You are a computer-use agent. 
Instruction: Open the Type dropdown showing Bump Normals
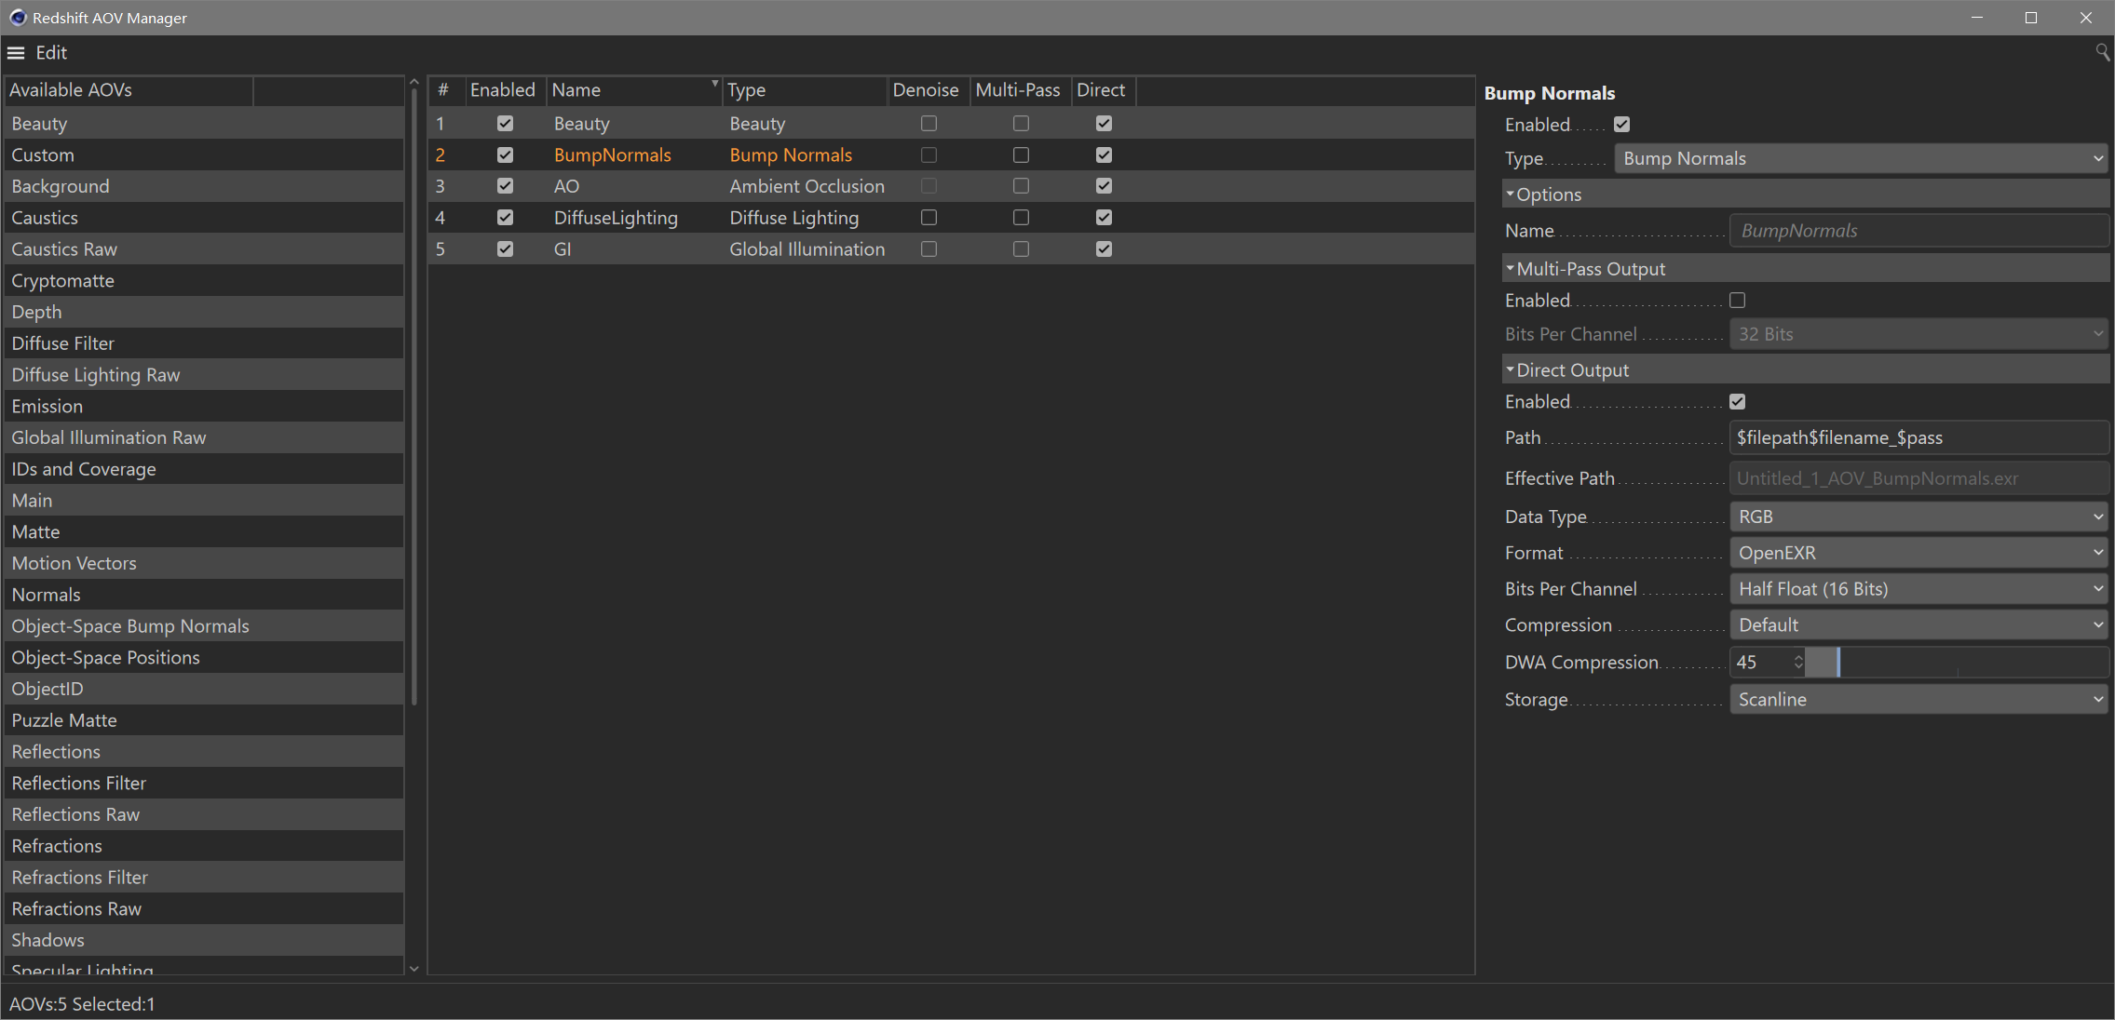(x=1862, y=158)
